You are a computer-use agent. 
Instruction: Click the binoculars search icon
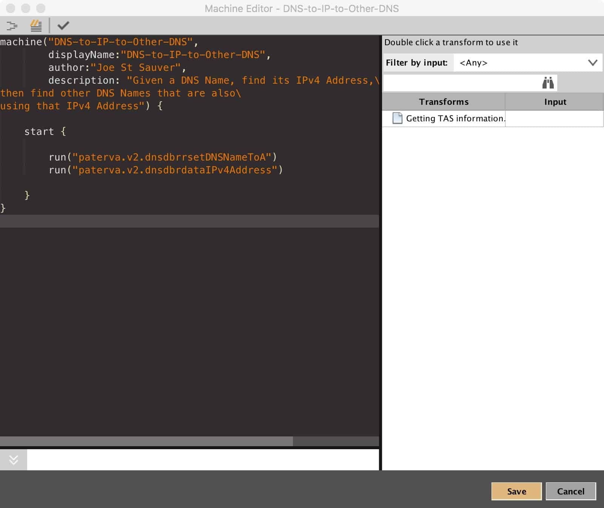[x=548, y=83]
